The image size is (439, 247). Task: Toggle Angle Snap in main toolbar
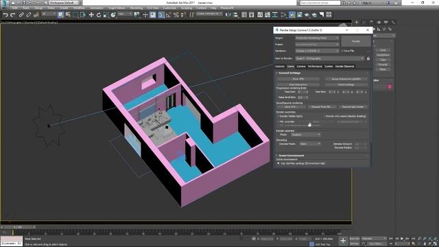[169, 15]
